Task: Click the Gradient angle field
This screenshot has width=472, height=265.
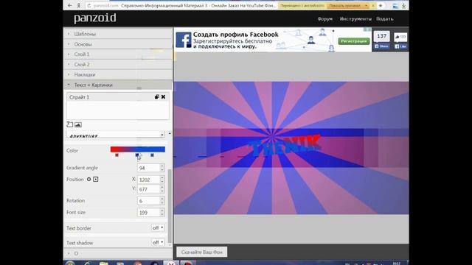Action: coord(148,168)
